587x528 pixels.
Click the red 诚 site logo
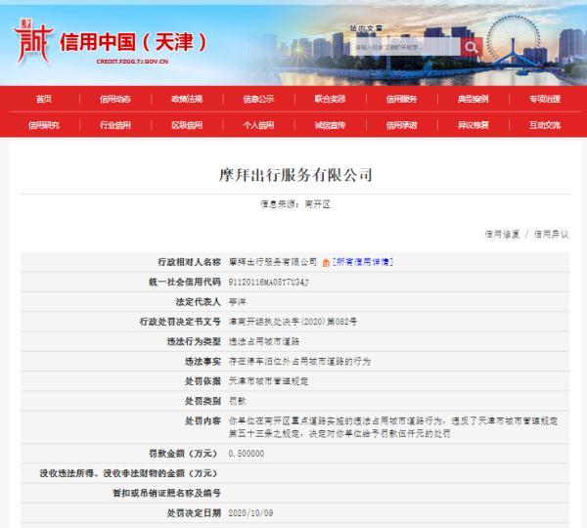pyautogui.click(x=32, y=41)
